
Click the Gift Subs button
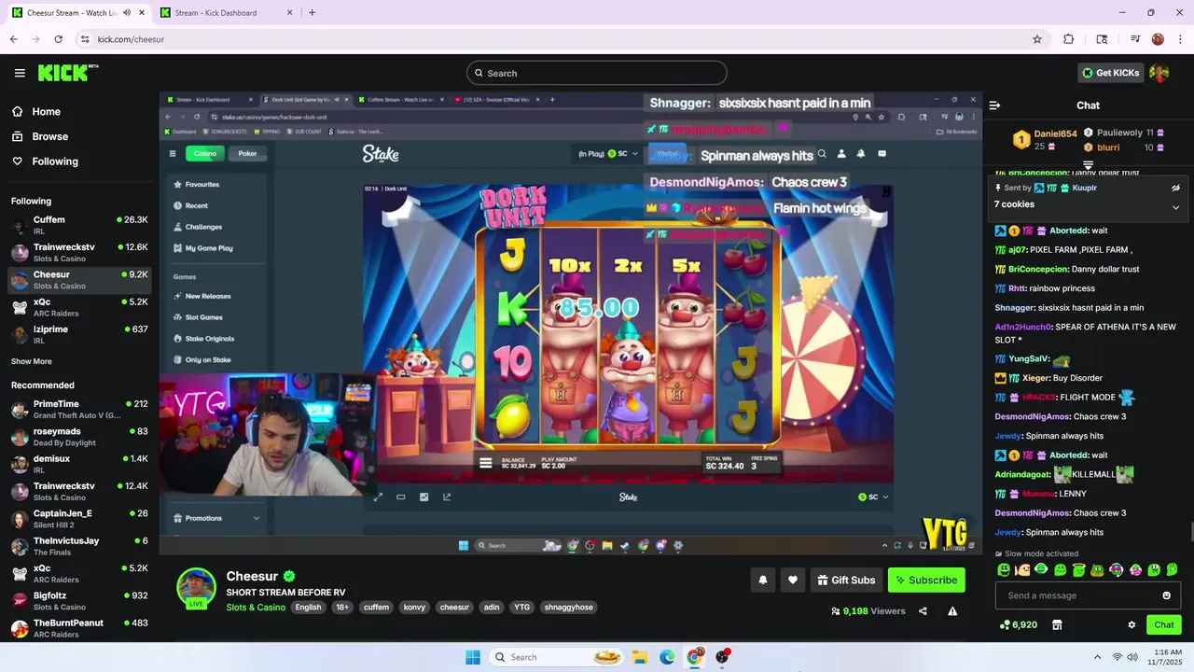(x=846, y=580)
